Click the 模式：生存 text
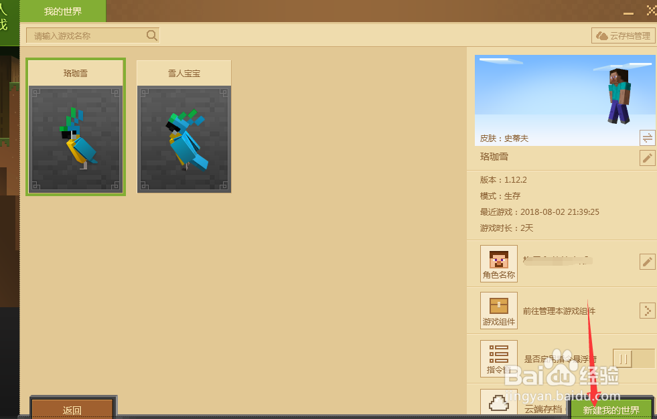Viewport: 657px width, 419px height. [x=500, y=196]
